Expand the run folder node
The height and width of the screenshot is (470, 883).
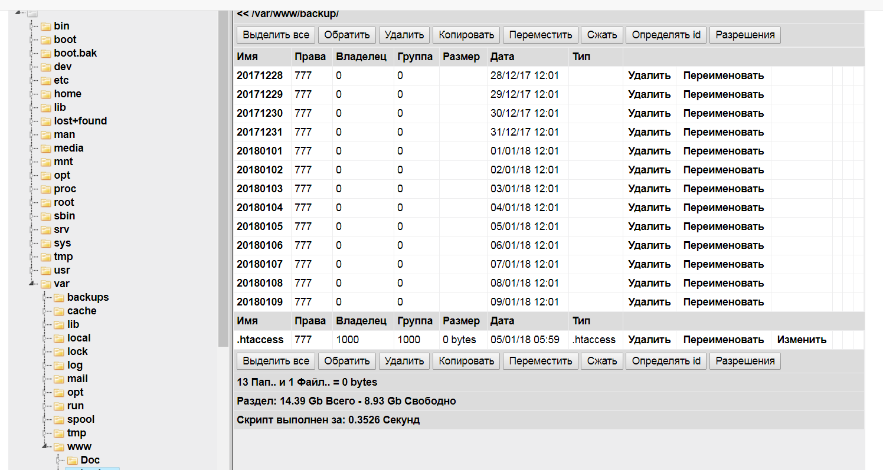[x=45, y=406]
